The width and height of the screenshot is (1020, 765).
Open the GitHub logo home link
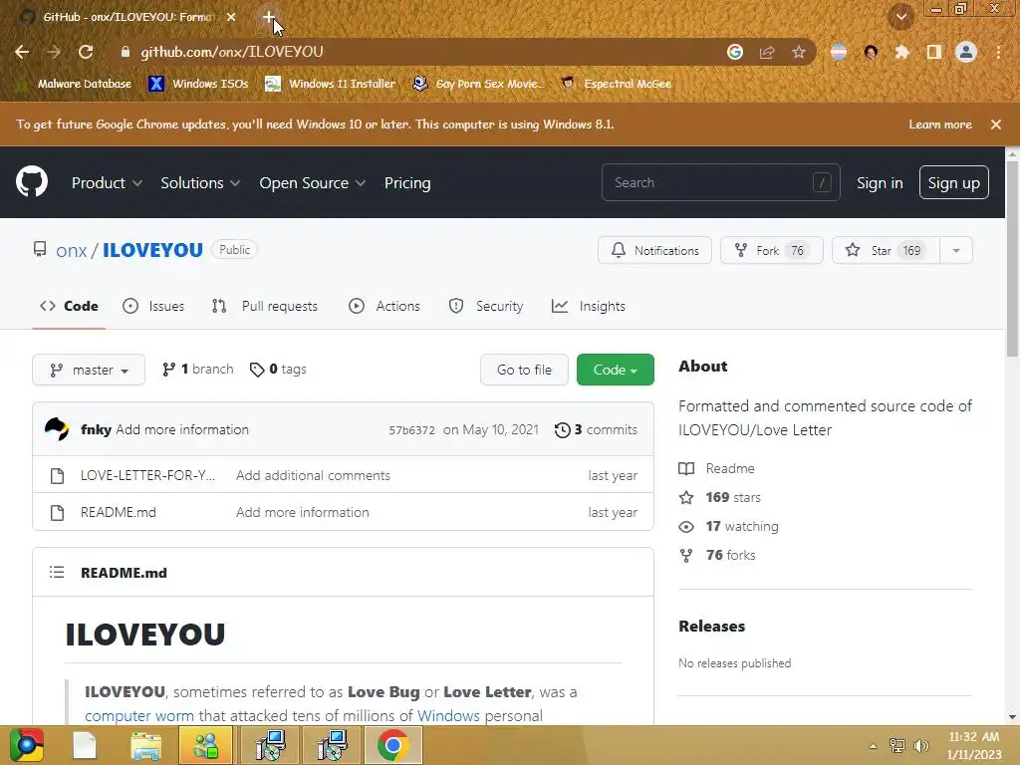point(32,181)
